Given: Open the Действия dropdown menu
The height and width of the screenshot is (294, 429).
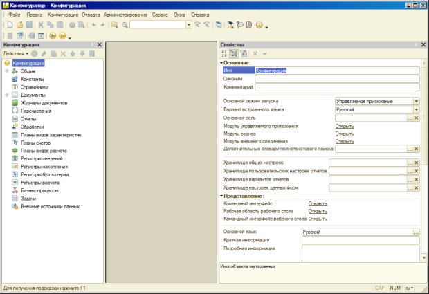Looking at the screenshot, I should click(x=15, y=53).
